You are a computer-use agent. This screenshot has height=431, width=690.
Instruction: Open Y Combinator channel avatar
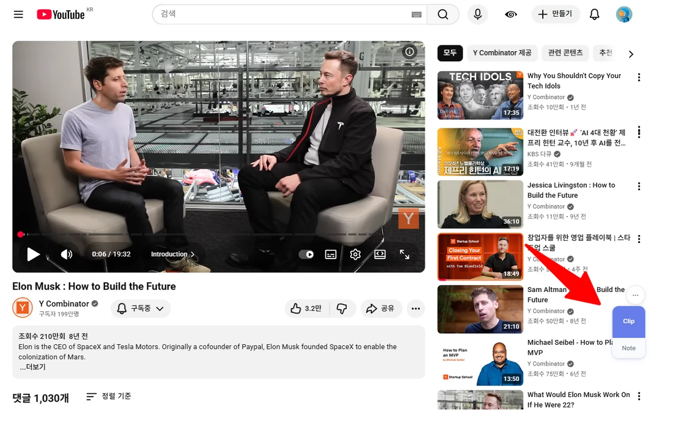point(22,308)
